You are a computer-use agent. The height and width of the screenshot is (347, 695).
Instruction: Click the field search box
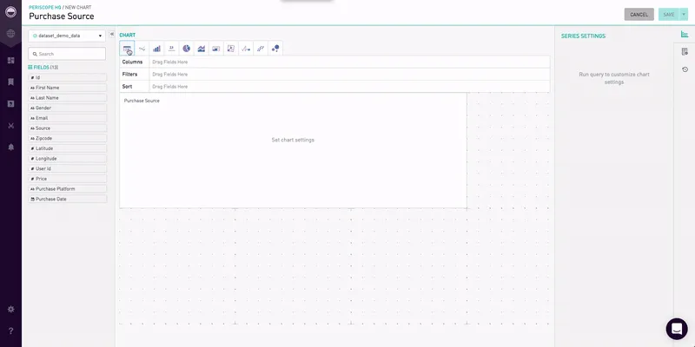pos(68,54)
